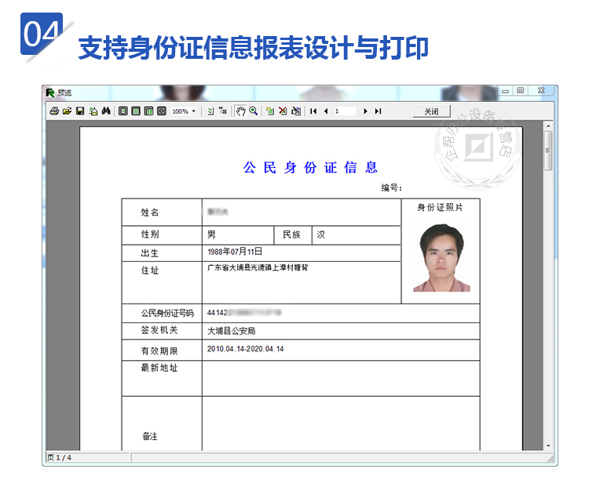Toggle multiple pages thumbnail view
The width and height of the screenshot is (589, 491).
(161, 111)
